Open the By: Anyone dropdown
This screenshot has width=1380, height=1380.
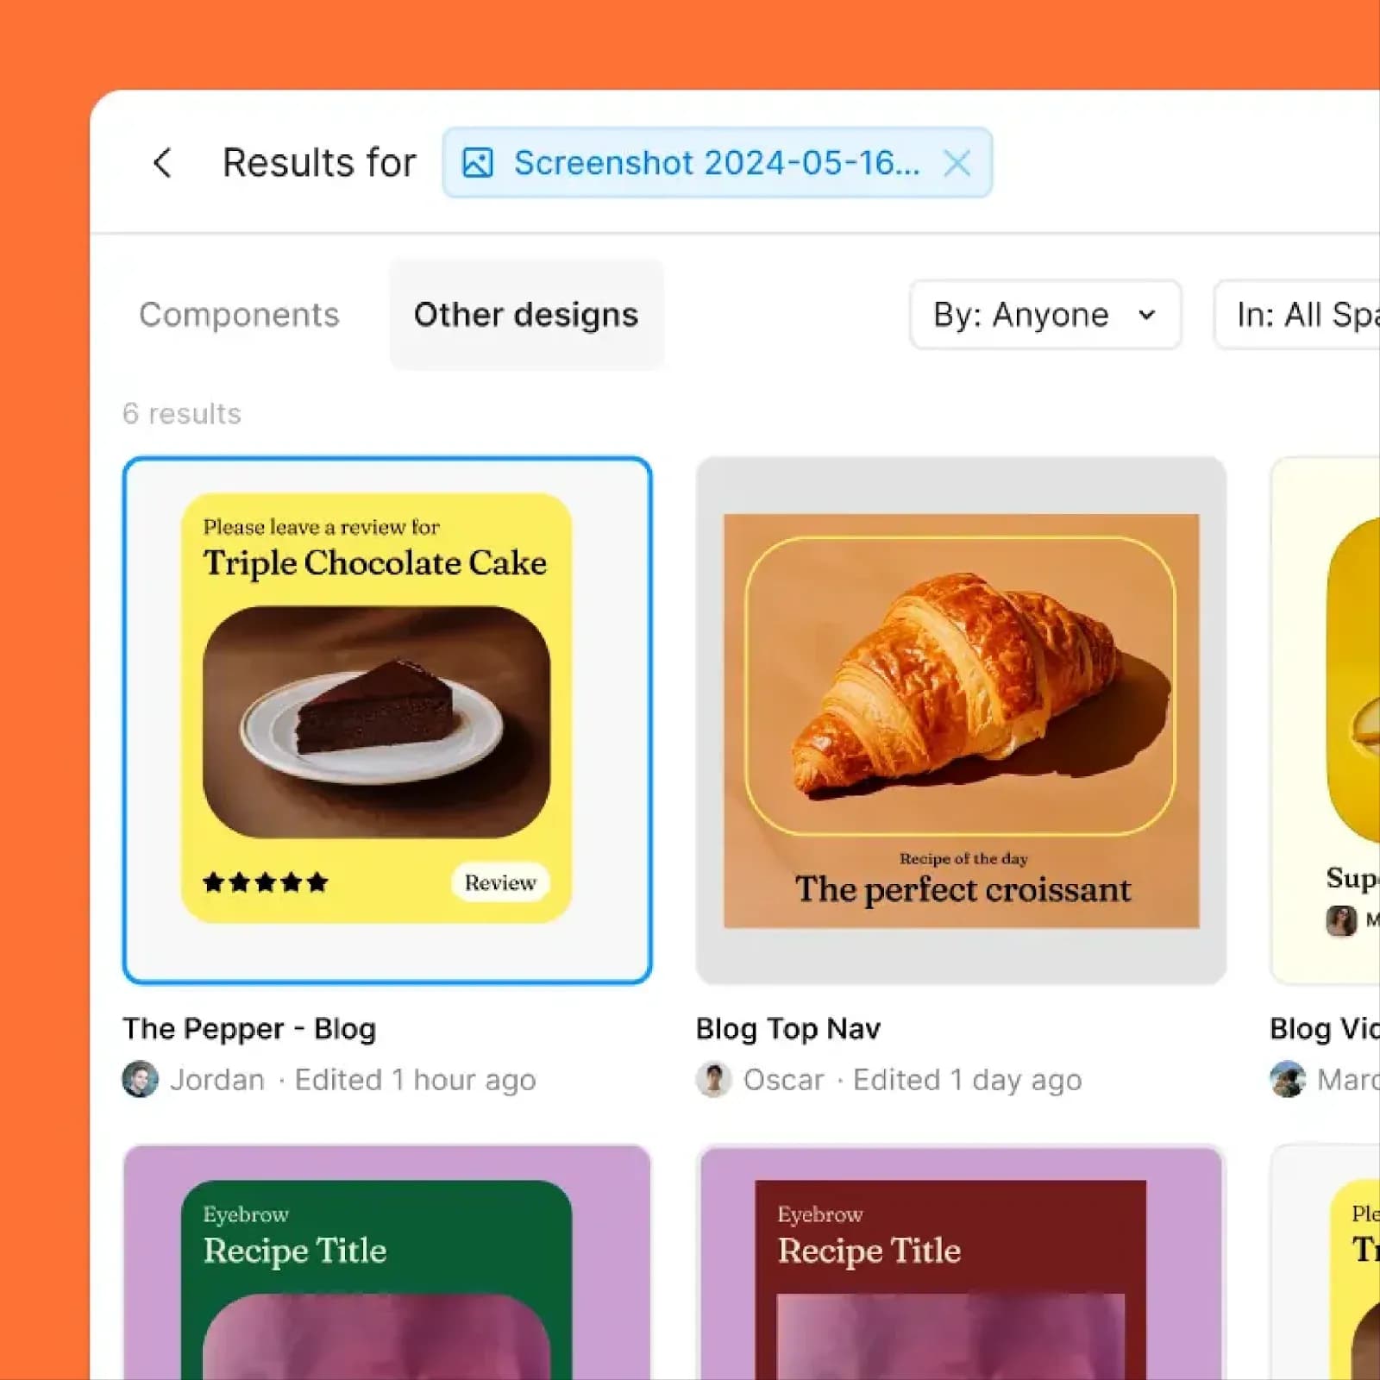pos(1045,315)
